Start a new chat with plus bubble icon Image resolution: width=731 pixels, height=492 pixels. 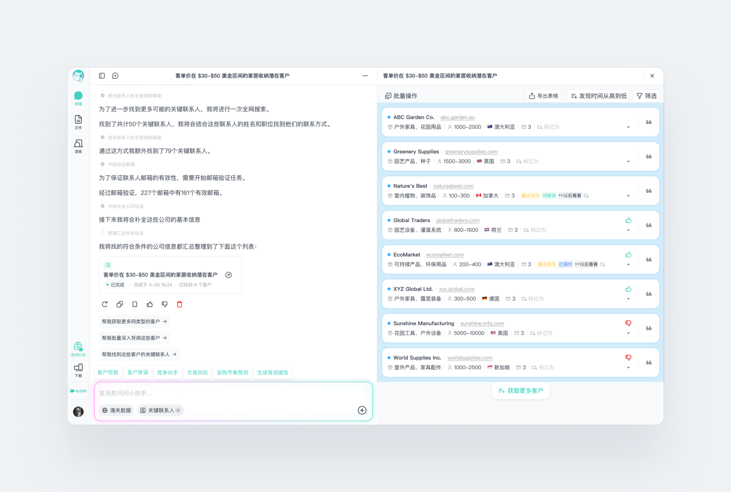[115, 76]
